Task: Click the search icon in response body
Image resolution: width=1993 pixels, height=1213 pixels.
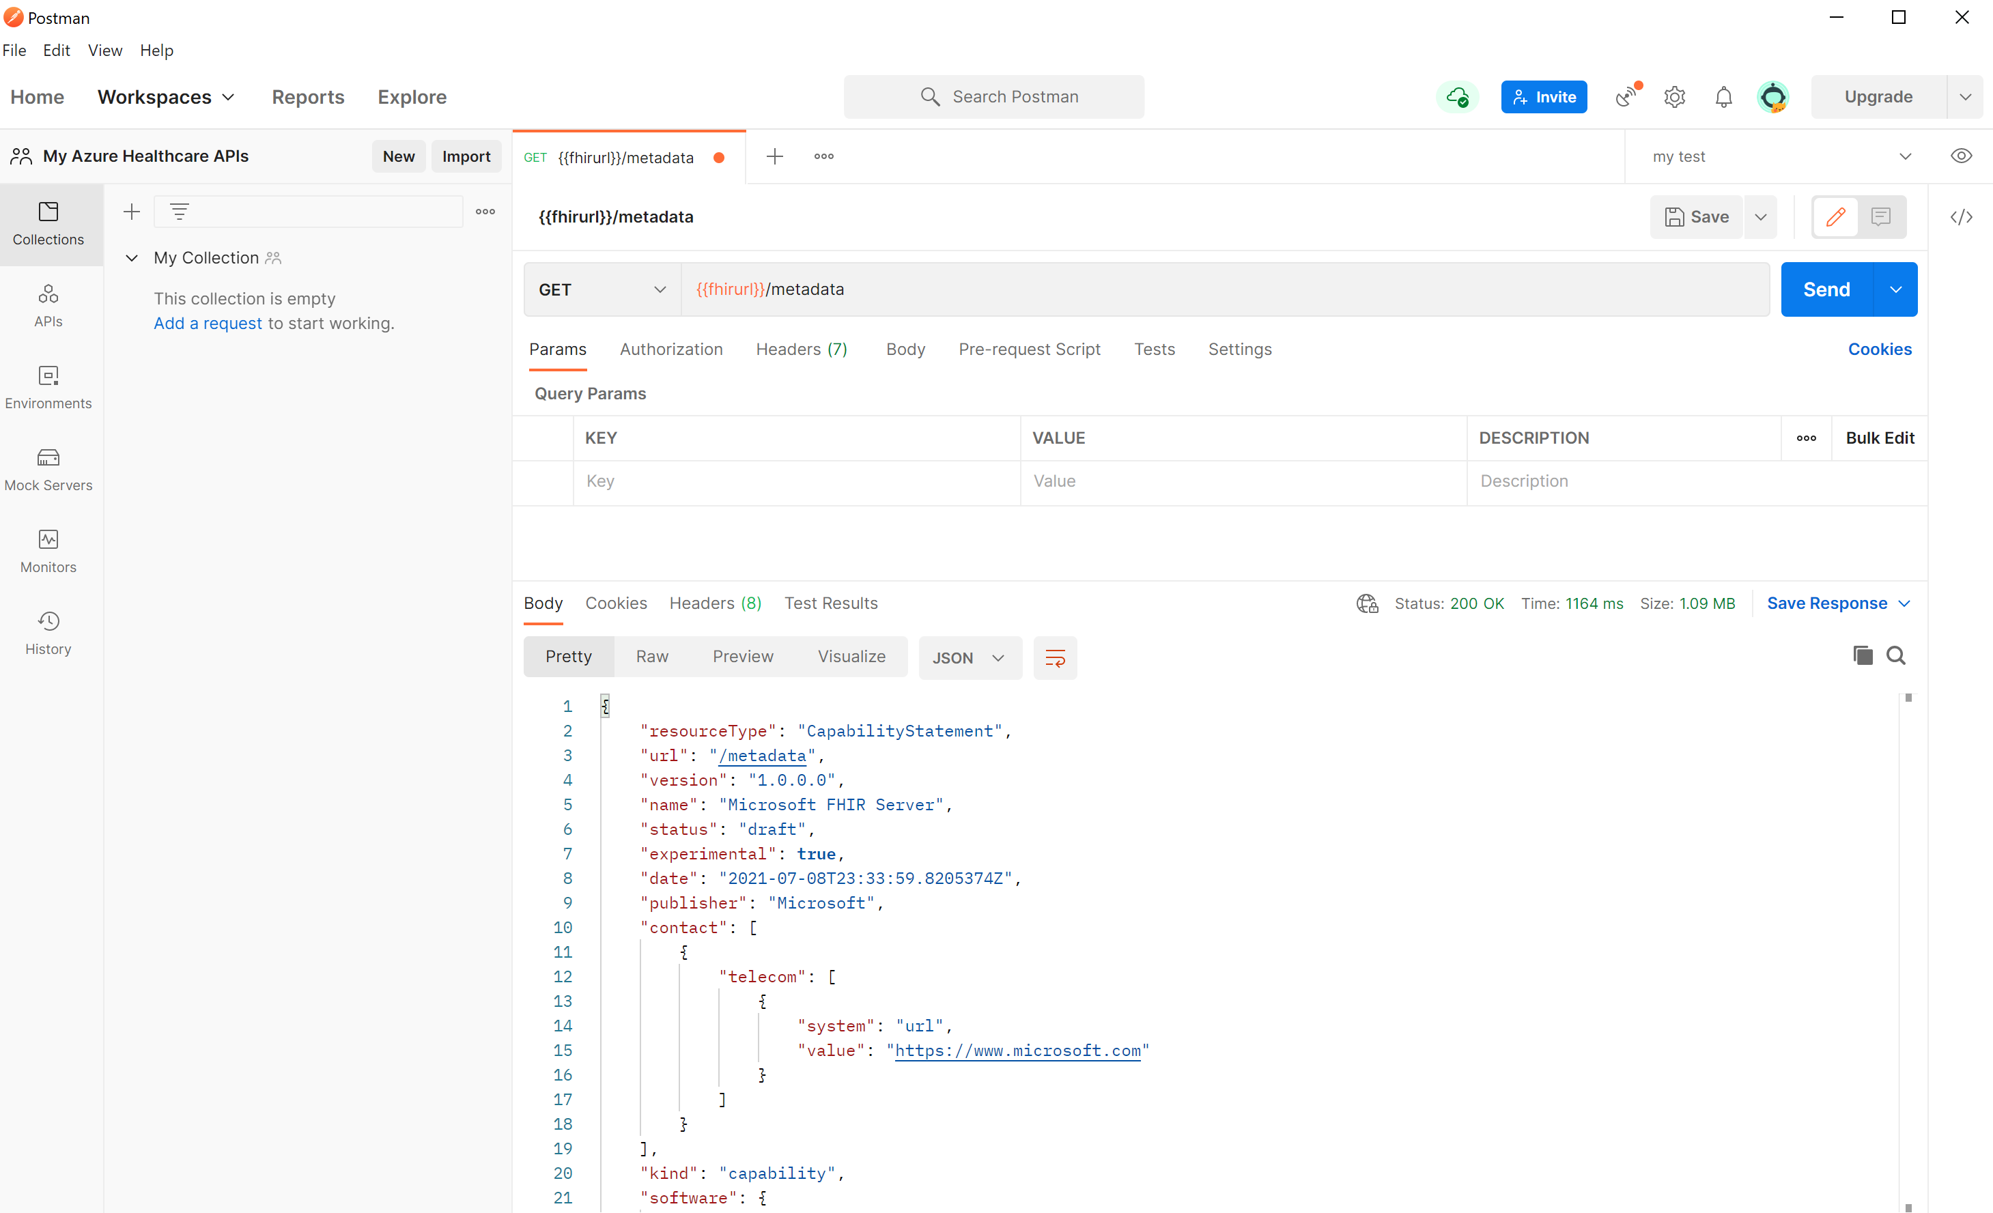Action: pos(1896,655)
